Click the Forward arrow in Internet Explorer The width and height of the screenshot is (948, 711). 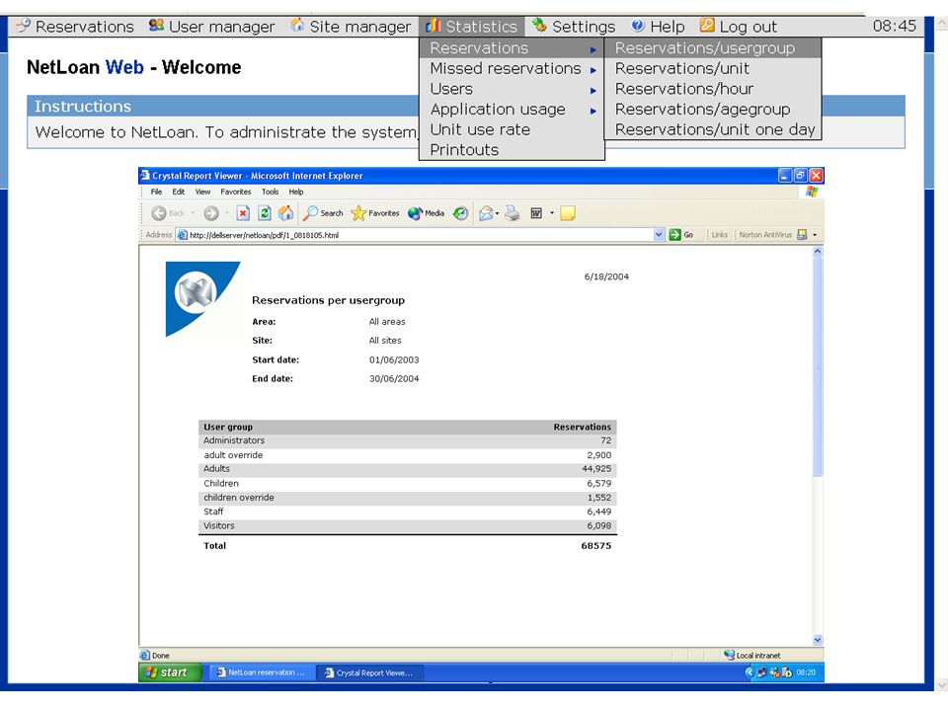(211, 213)
